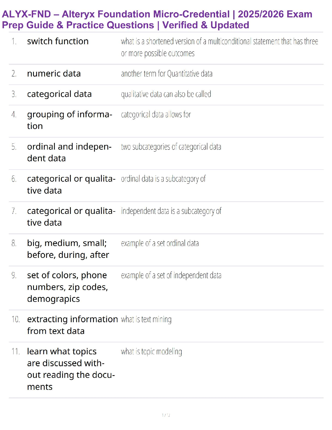Click the "grouping of information" term

click(69, 120)
